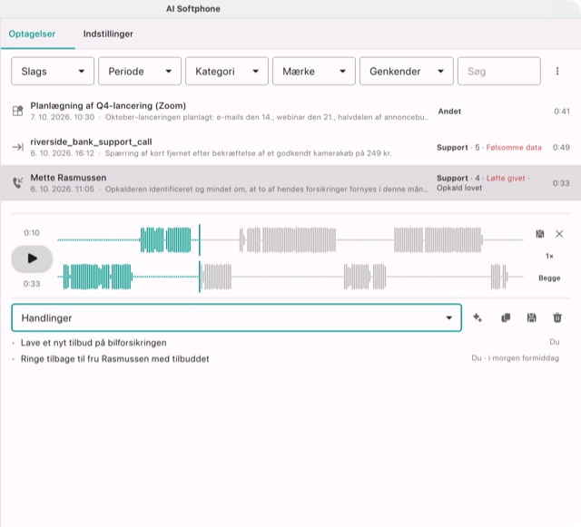Click the 'Du · i morgen formiddag' assignee label

tap(515, 358)
